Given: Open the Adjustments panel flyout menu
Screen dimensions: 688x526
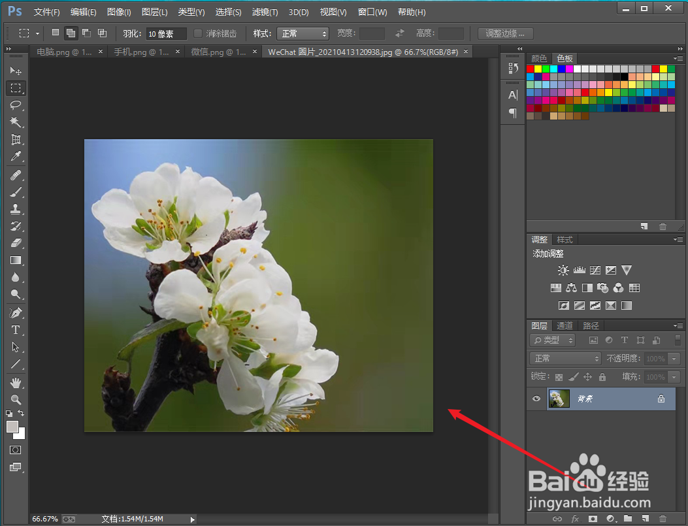Looking at the screenshot, I should point(678,240).
